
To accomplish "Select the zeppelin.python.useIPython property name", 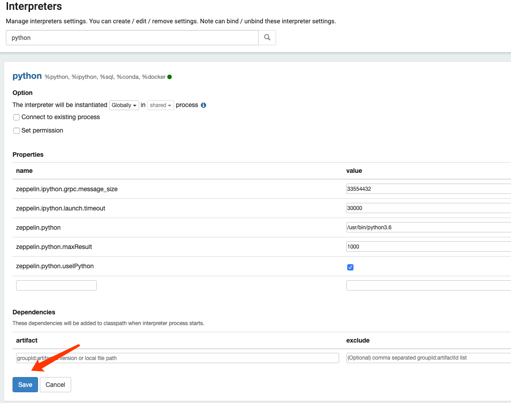I will pyautogui.click(x=55, y=266).
